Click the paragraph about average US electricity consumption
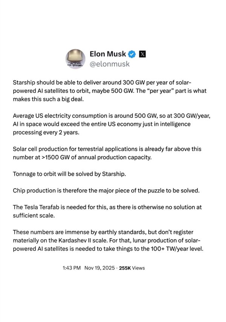Viewport: 226px width, 322px height. (x=111, y=124)
